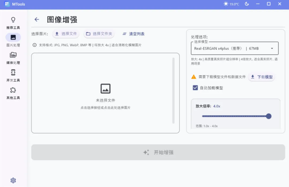Viewport: 289px width, 187px height.
Task: Open the 其他工具 sidebar section
Action: (13, 93)
